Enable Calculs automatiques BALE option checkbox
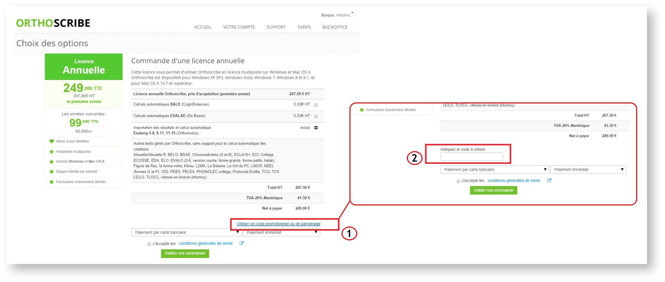 316,105
